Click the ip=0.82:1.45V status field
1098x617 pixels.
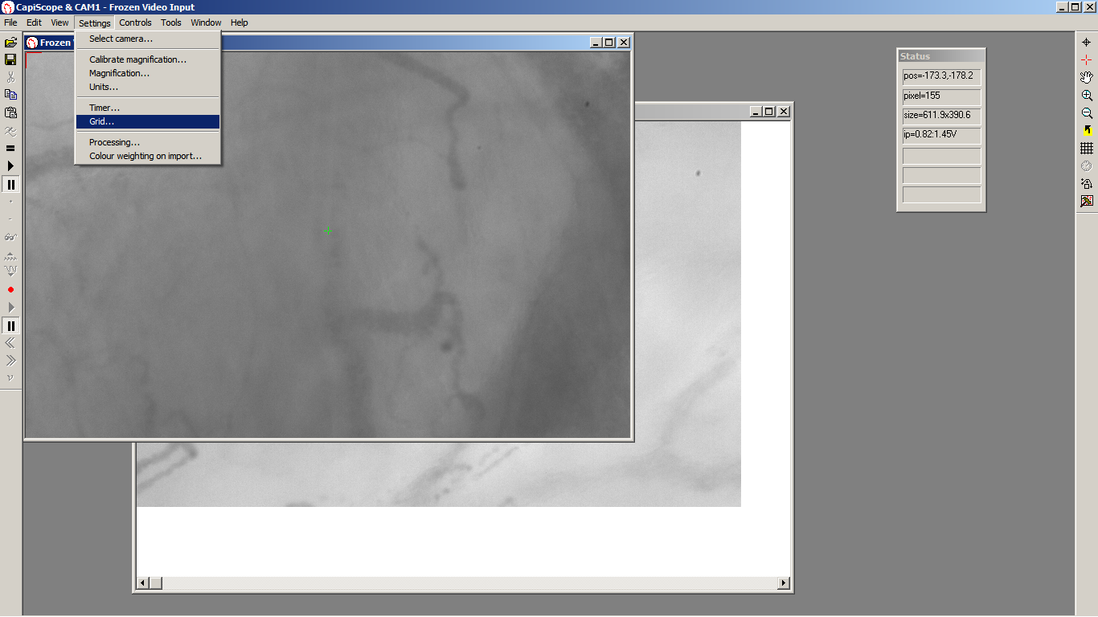click(941, 134)
